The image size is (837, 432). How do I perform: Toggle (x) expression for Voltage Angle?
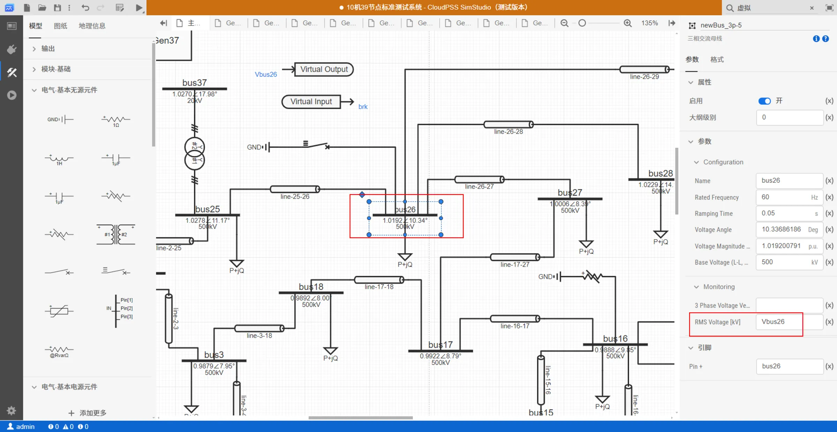829,229
